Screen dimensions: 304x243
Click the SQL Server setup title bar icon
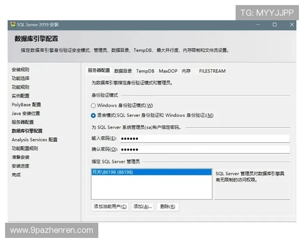point(13,25)
